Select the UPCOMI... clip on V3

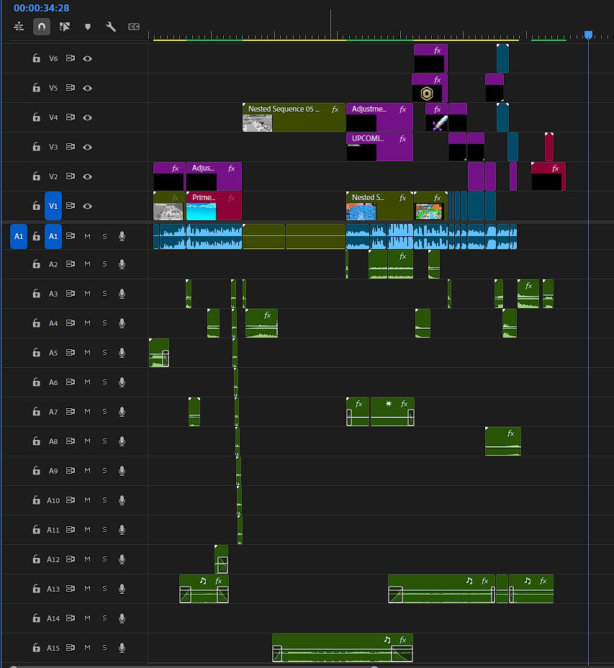pyautogui.click(x=379, y=147)
